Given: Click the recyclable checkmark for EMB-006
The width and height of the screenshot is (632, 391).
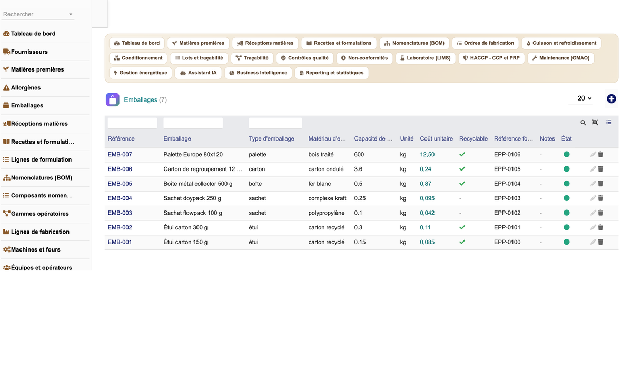Looking at the screenshot, I should tap(462, 169).
